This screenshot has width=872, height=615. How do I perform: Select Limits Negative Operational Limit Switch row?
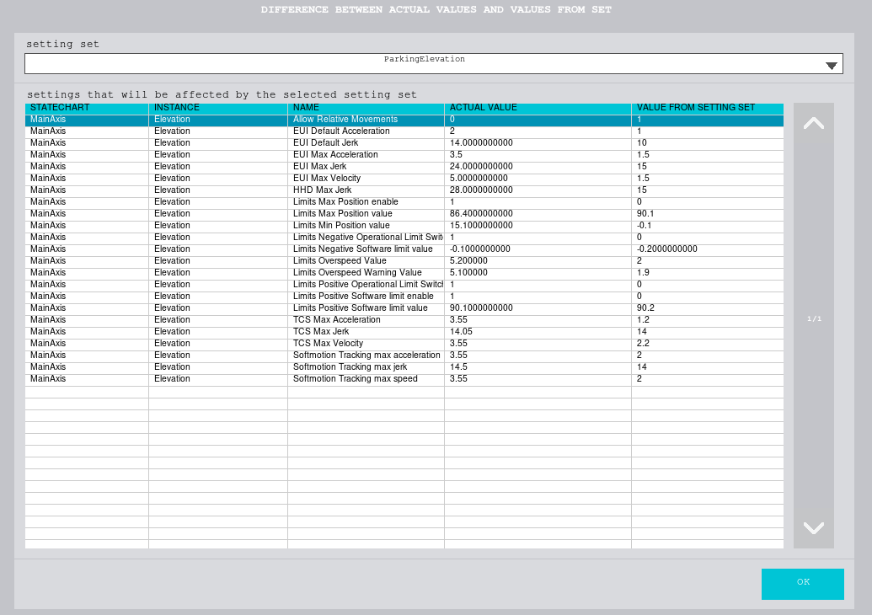(x=404, y=238)
